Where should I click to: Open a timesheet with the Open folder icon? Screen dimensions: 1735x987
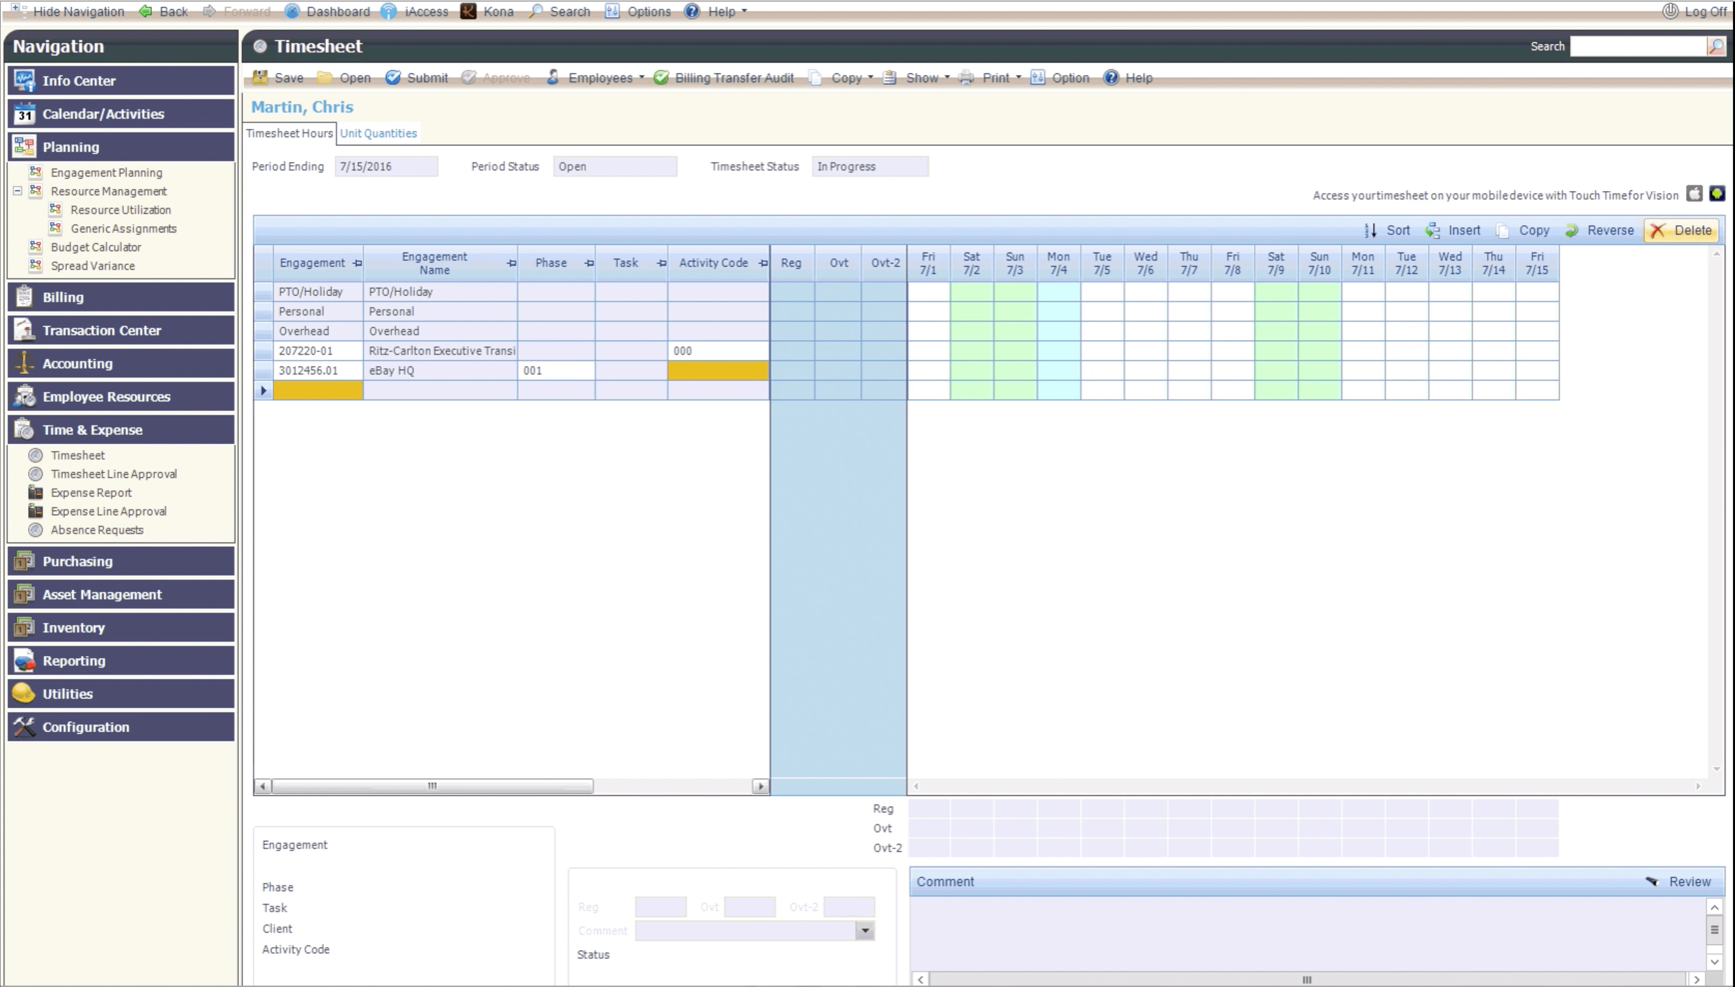[x=325, y=77]
